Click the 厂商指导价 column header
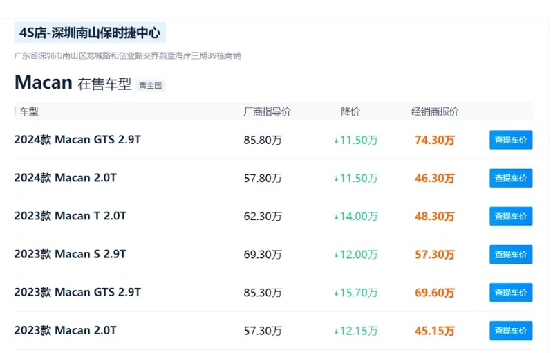This screenshot has height=353, width=553. click(x=267, y=111)
